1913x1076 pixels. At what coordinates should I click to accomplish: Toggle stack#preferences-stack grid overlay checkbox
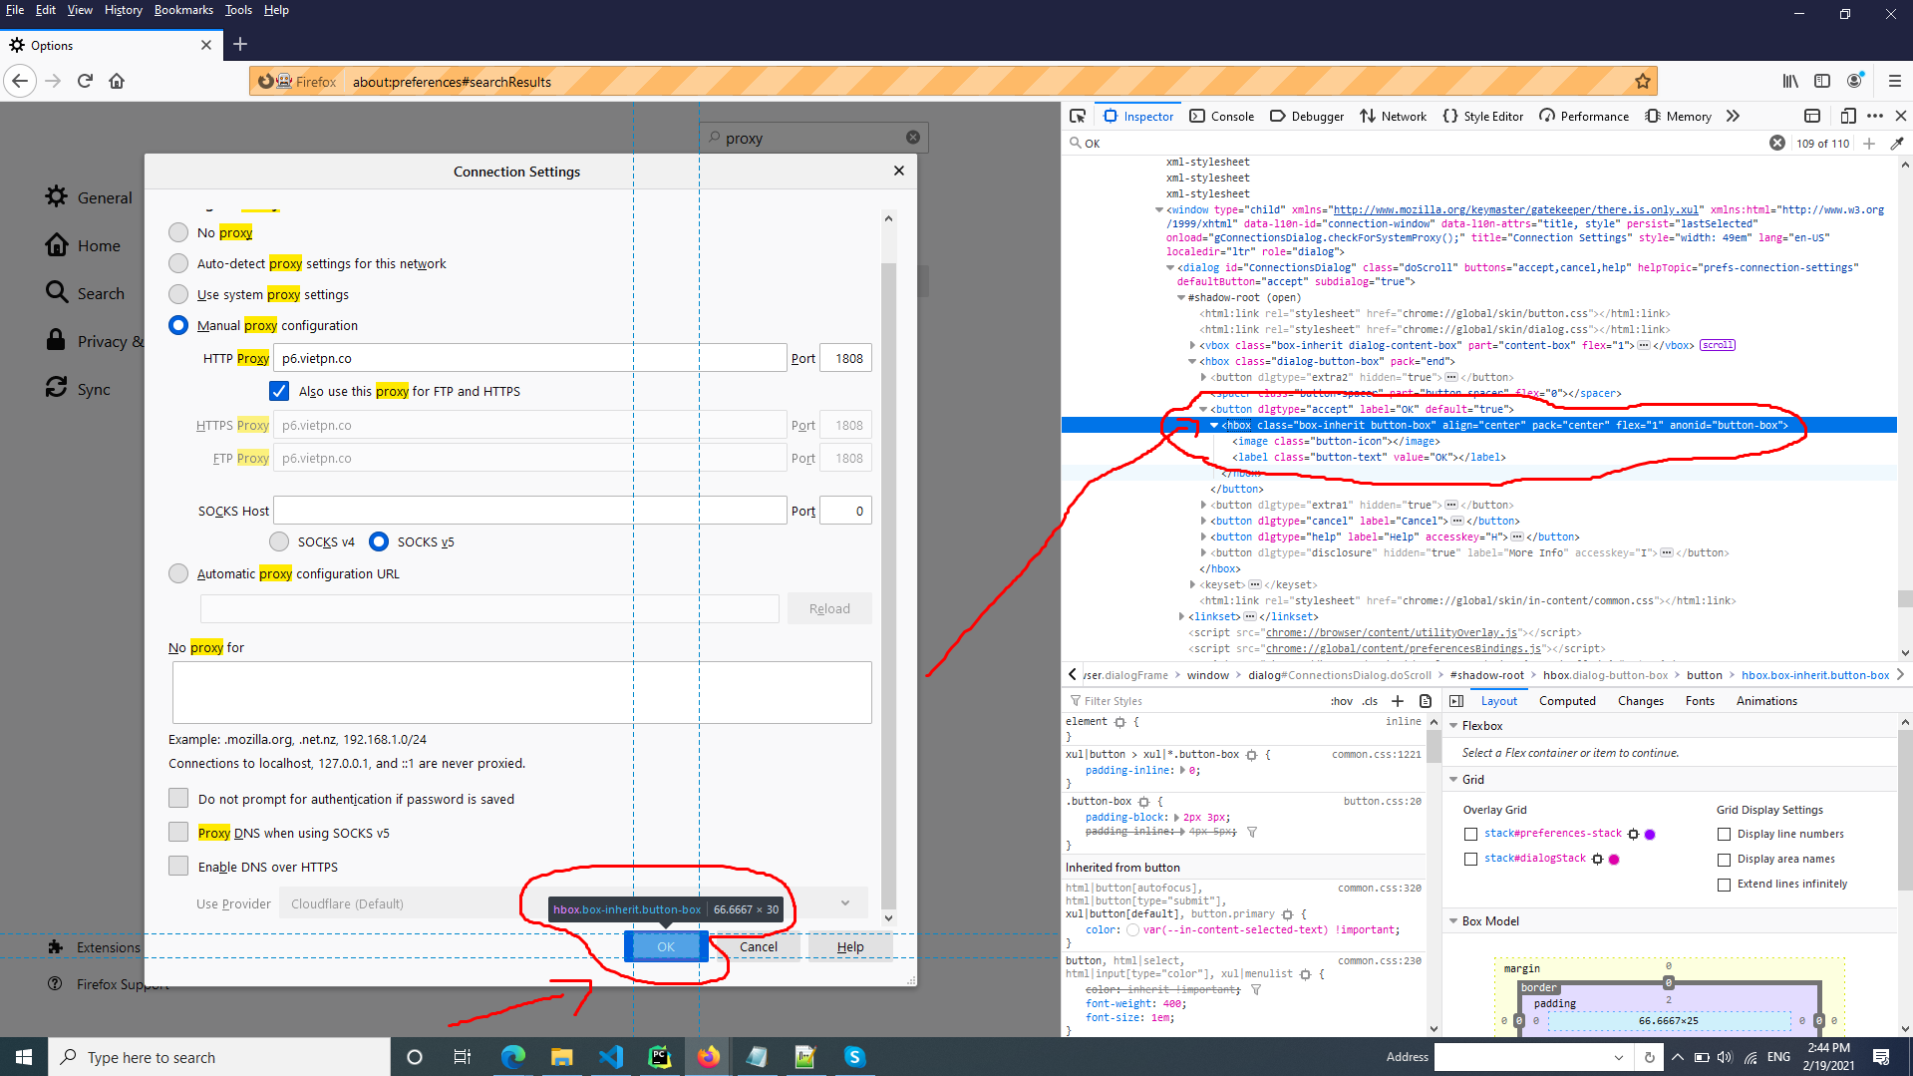(x=1470, y=834)
